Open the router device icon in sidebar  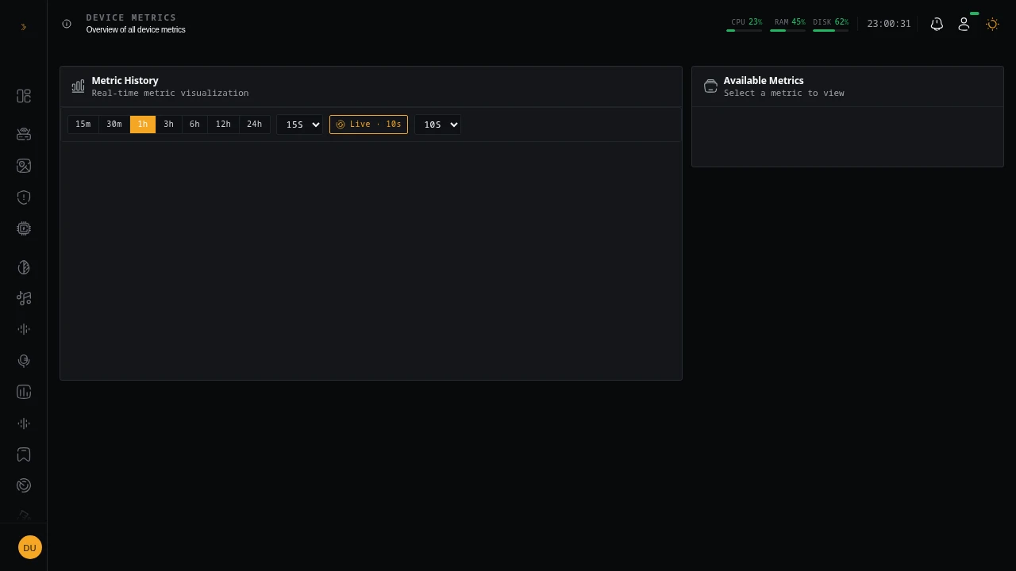coord(24,134)
